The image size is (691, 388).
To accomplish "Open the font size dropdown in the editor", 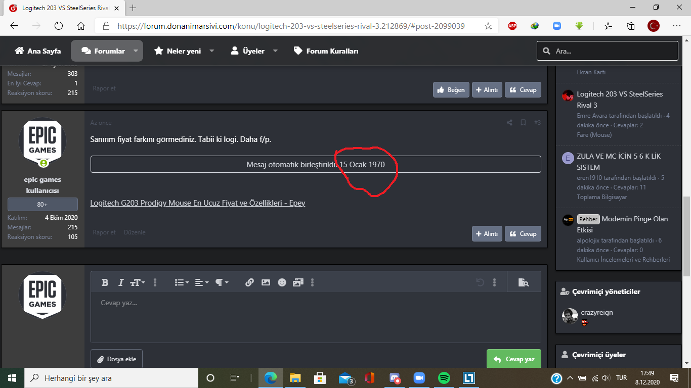I will click(137, 282).
